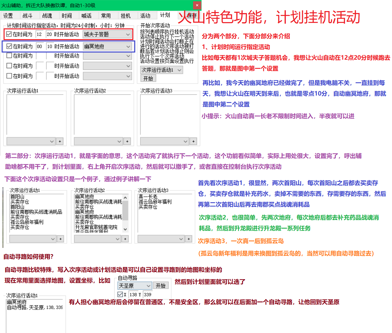
Task: Switch to the 战斗 tab
Action: [28, 16]
